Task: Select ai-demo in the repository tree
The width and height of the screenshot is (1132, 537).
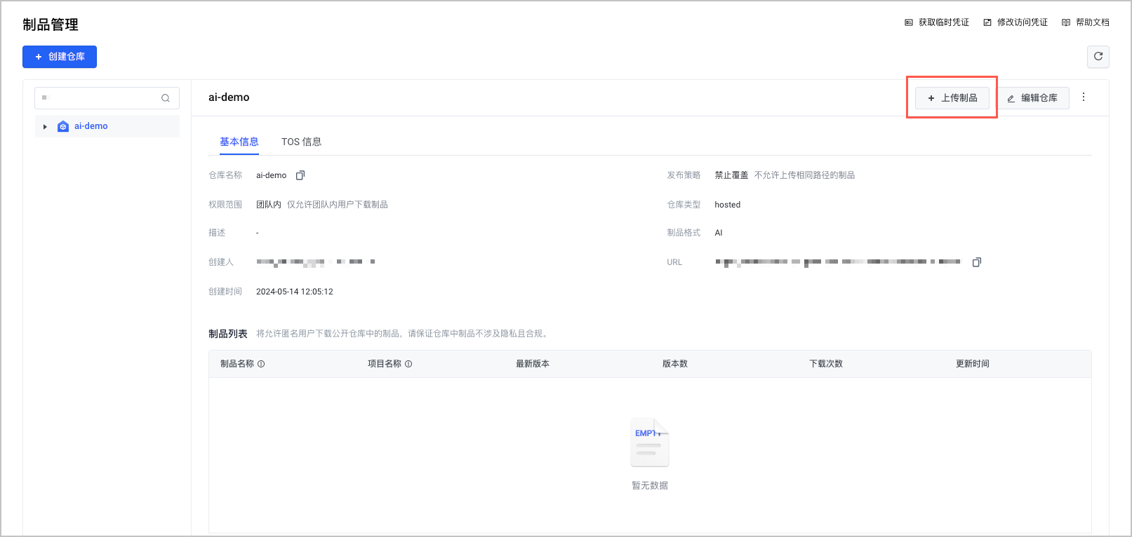Action: coord(91,126)
